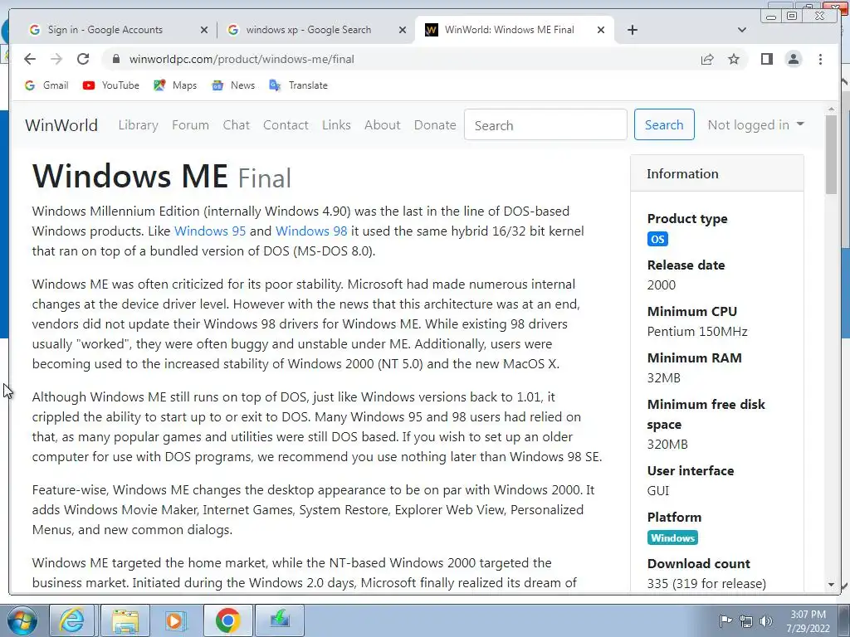Open the Donate navigation link
This screenshot has width=850, height=637.
(435, 125)
